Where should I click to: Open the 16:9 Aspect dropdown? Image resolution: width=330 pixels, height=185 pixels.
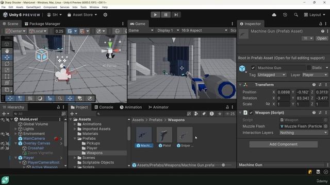coord(204,30)
